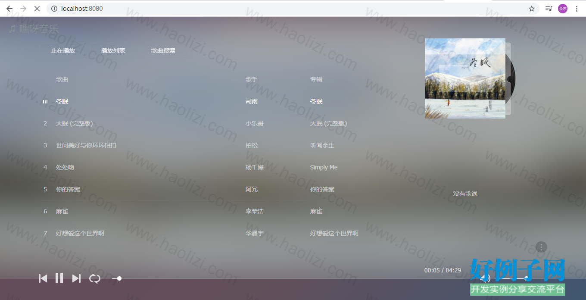This screenshot has height=300, width=586.
Task: View site information icon in address bar
Action: tap(54, 9)
